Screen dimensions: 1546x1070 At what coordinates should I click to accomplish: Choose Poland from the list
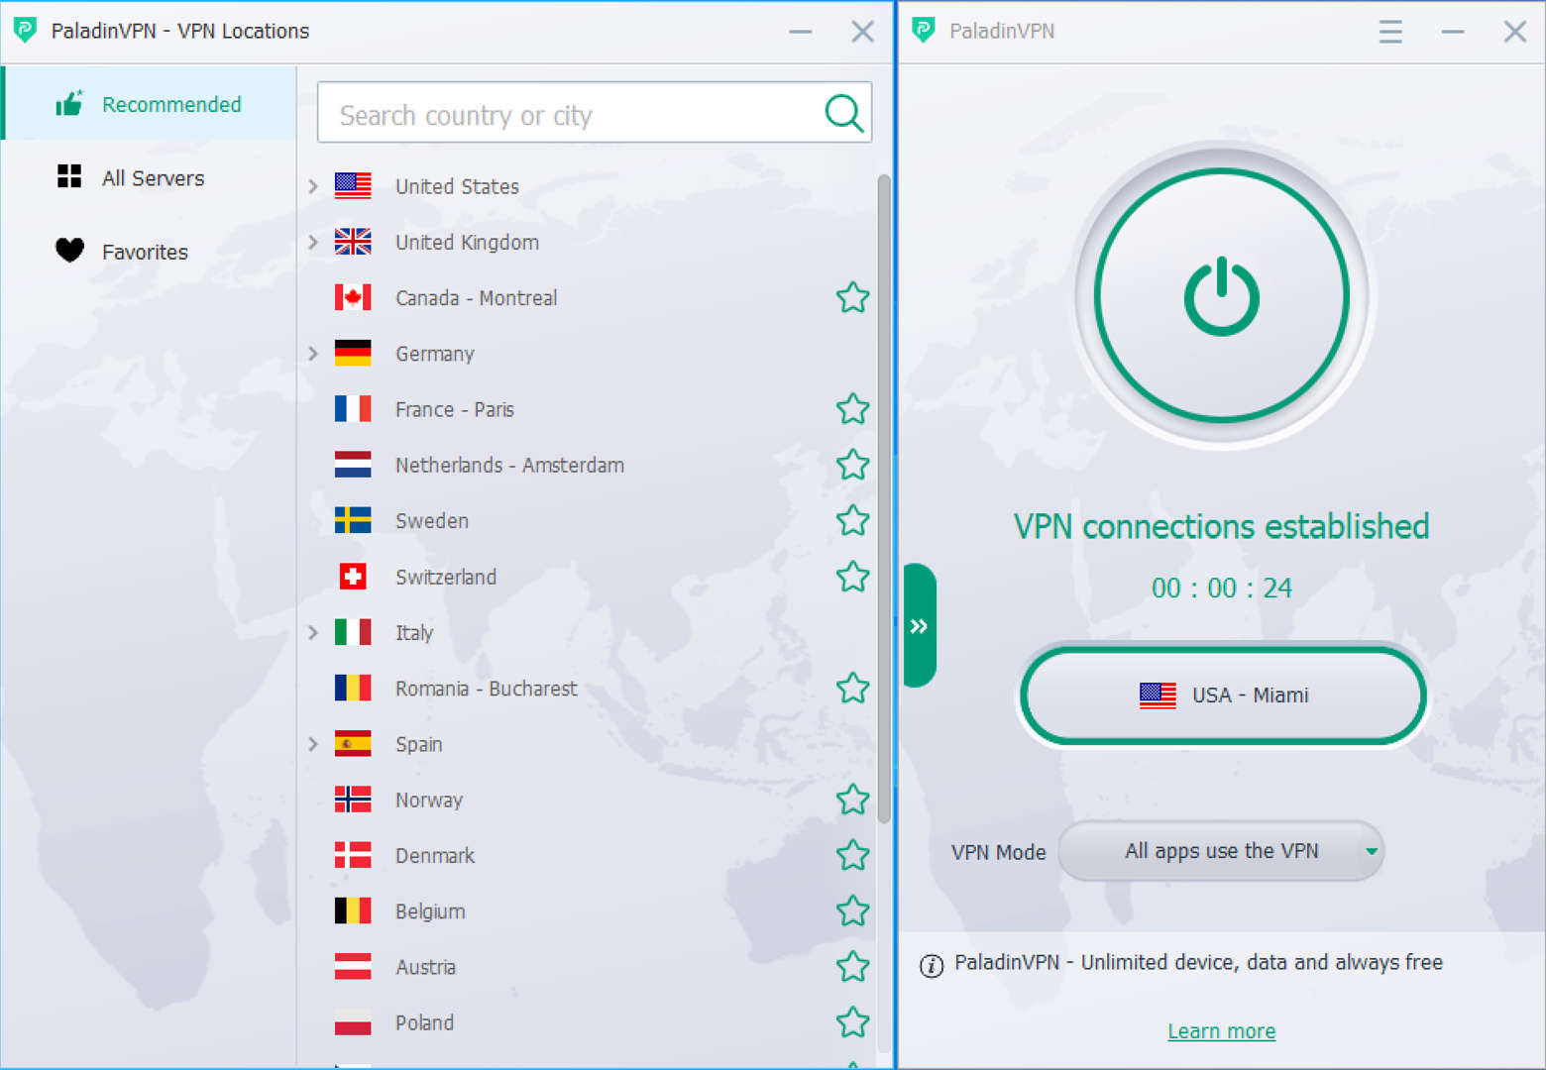click(424, 1022)
